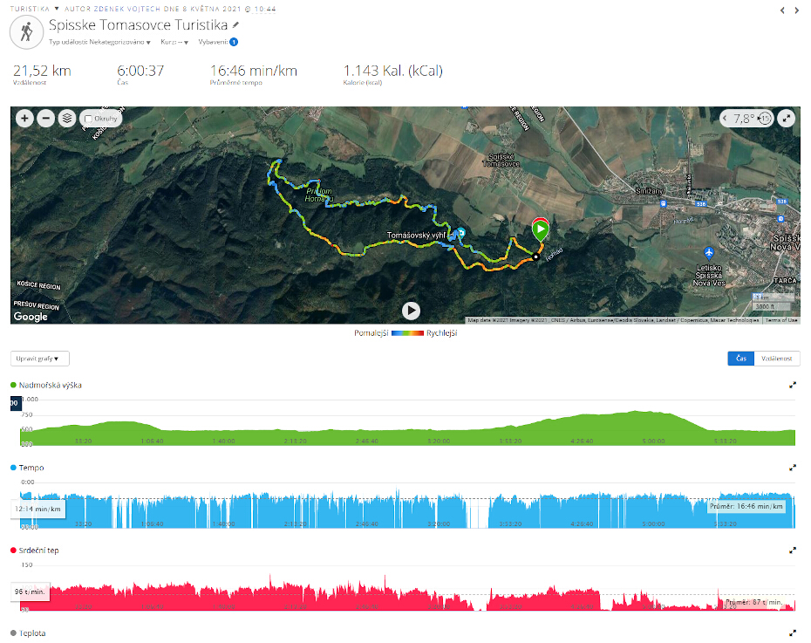Screen dimensions: 811x643
Task: Open the Turistika activity type menu
Action: tap(35, 9)
